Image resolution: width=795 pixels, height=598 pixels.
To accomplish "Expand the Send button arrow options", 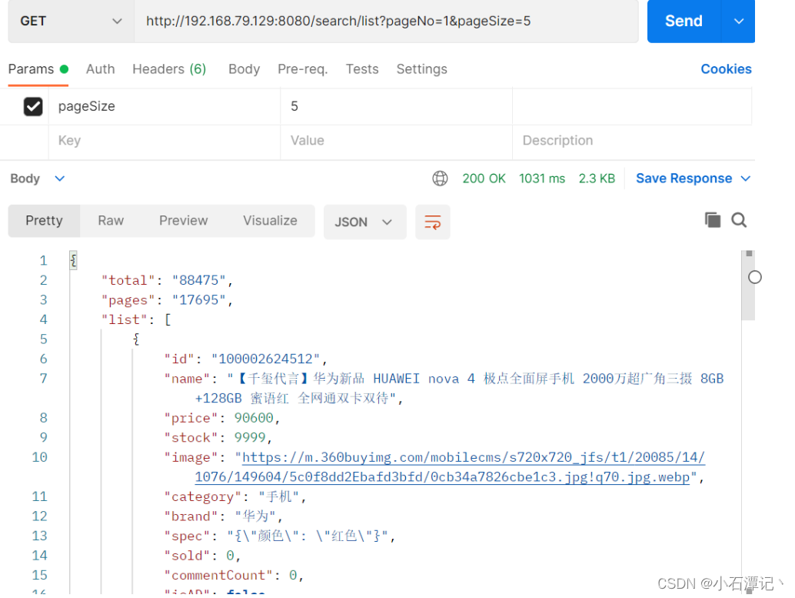I will coord(739,22).
